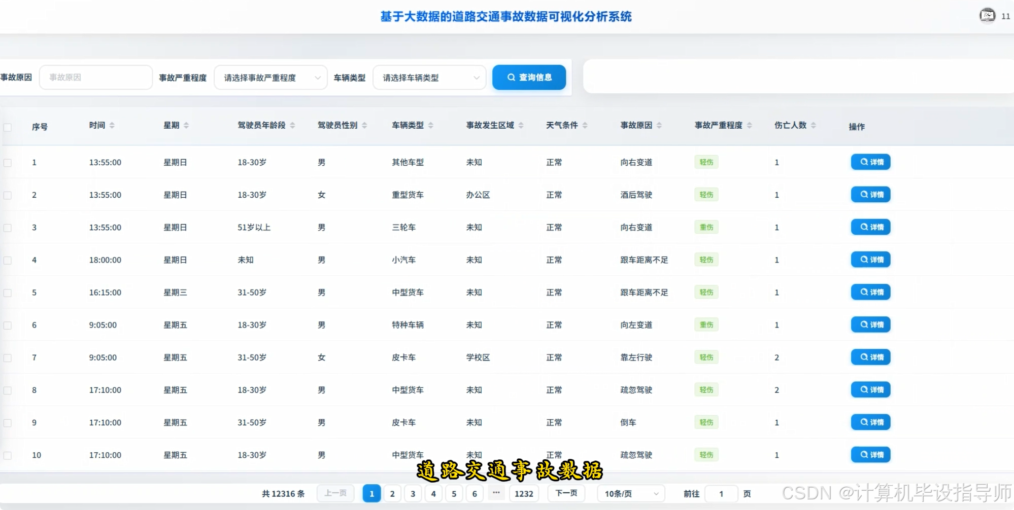The height and width of the screenshot is (510, 1014).
Task: Click the magnifier icon on the 查询信息 button
Action: click(512, 77)
